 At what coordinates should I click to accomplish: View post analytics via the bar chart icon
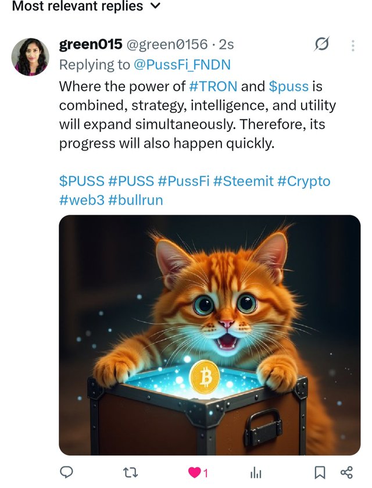[256, 473]
